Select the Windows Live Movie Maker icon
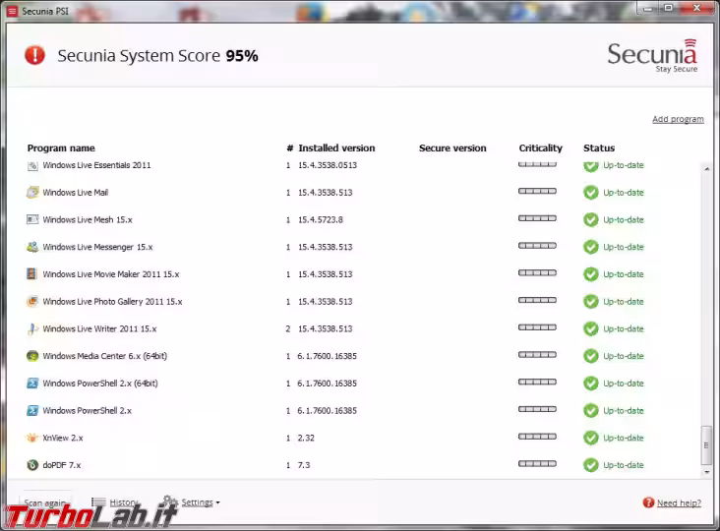The image size is (720, 531). [x=32, y=274]
